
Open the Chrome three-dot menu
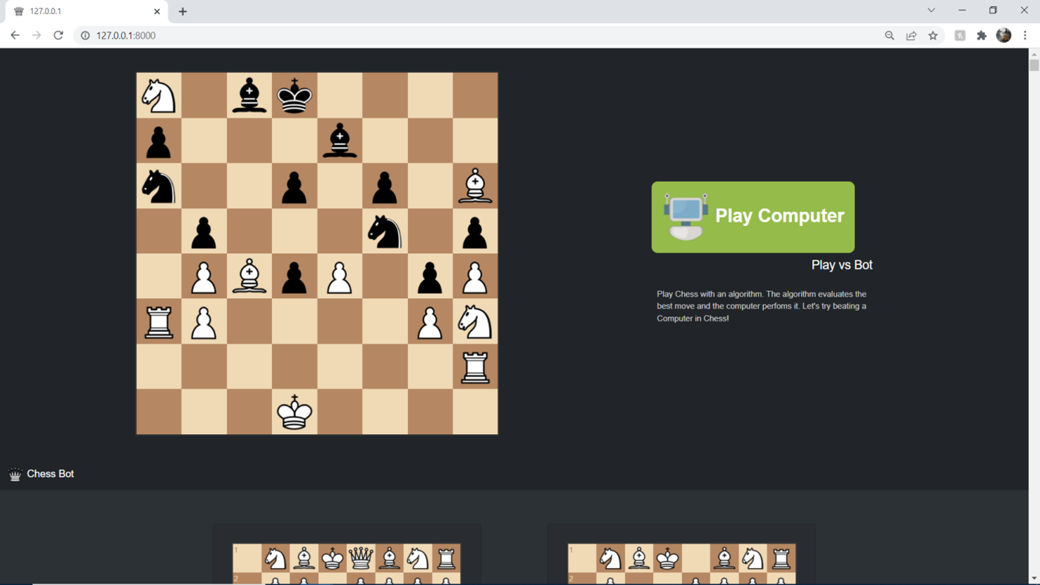coord(1025,35)
